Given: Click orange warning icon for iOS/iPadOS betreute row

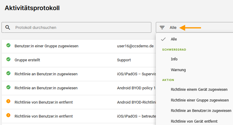Looking at the screenshot, I should click(x=8, y=115).
